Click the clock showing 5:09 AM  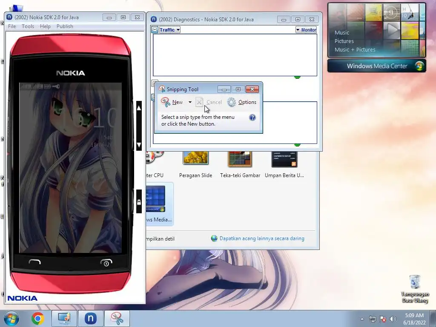coord(414,319)
